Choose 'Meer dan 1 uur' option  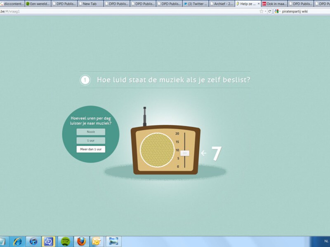pos(91,149)
